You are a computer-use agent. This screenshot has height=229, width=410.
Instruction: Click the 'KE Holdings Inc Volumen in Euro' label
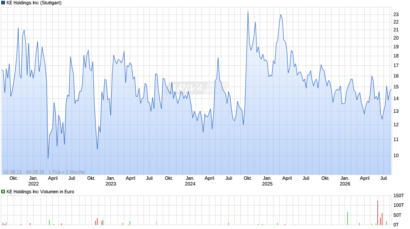point(40,192)
